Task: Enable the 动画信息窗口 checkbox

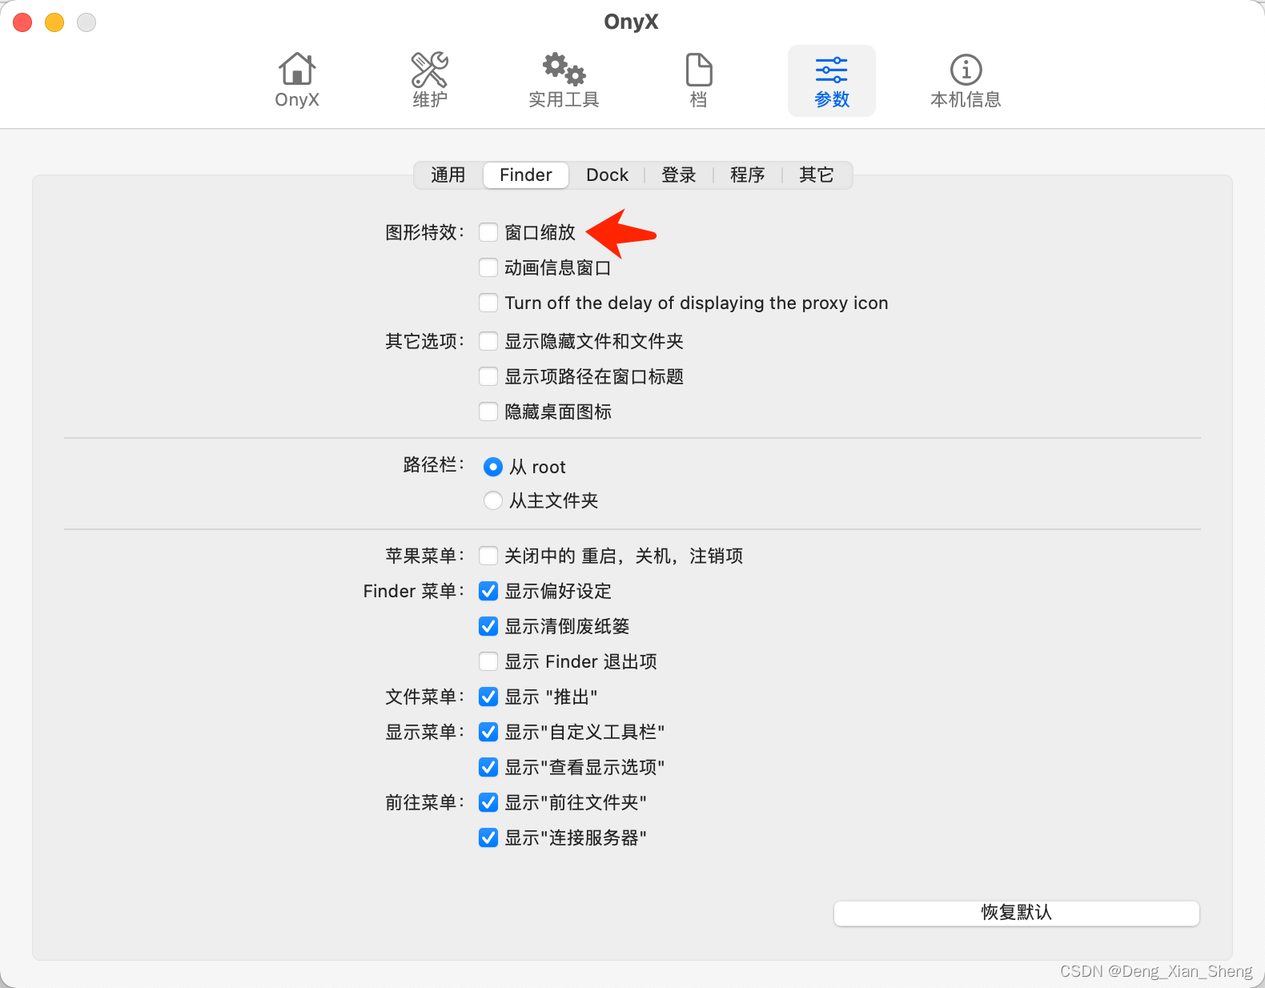Action: click(x=488, y=267)
